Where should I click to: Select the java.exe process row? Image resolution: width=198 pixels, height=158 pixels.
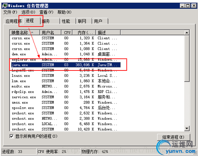click(66, 65)
